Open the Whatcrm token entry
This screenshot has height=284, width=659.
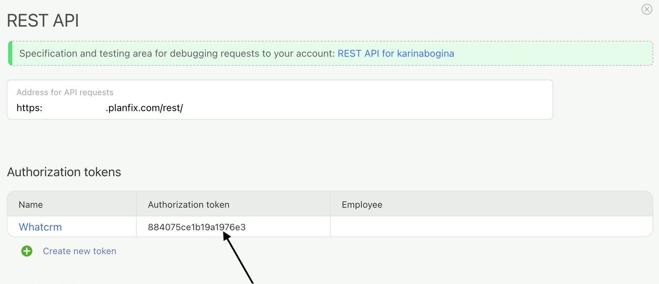tap(40, 227)
